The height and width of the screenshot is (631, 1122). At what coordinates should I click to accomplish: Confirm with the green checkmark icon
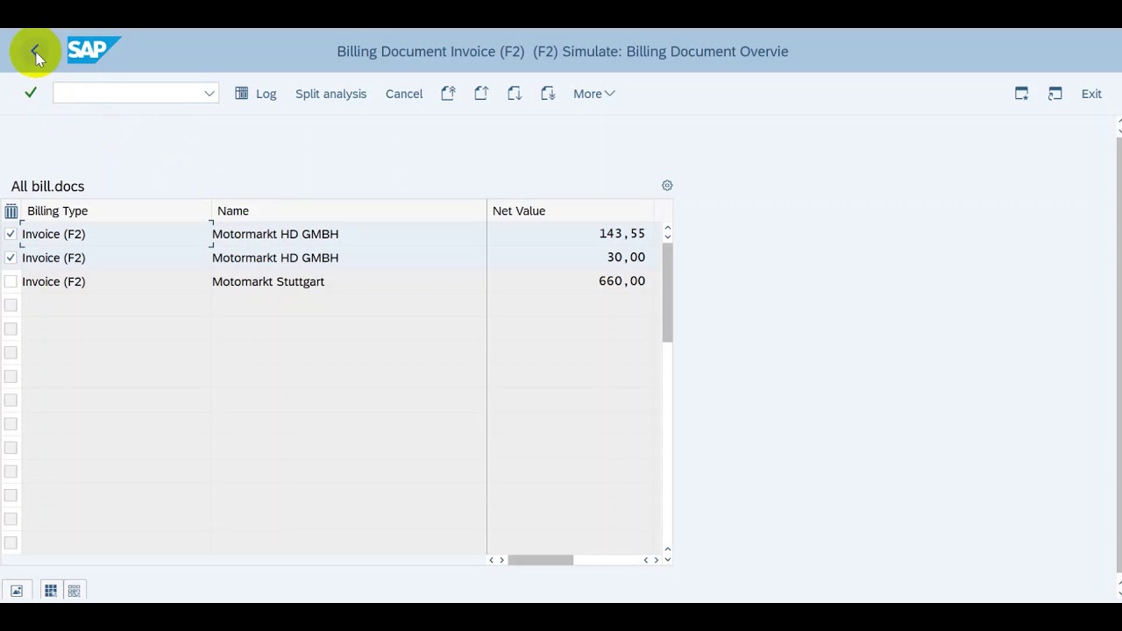[31, 93]
